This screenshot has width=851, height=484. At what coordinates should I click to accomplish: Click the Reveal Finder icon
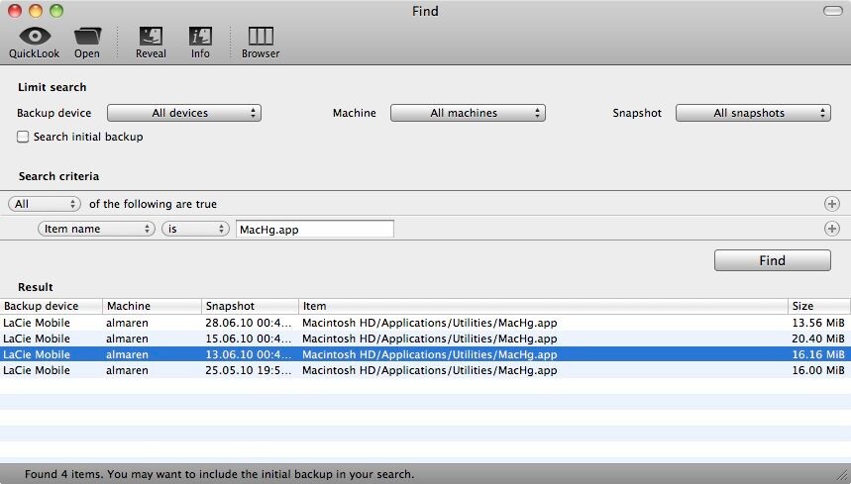151,37
